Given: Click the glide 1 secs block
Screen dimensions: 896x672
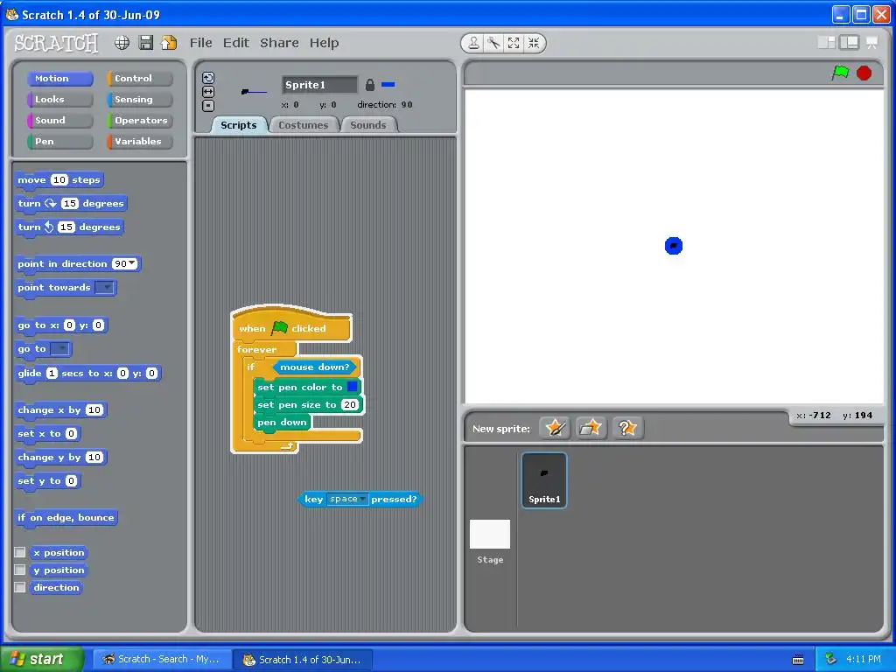Looking at the screenshot, I should coord(88,373).
